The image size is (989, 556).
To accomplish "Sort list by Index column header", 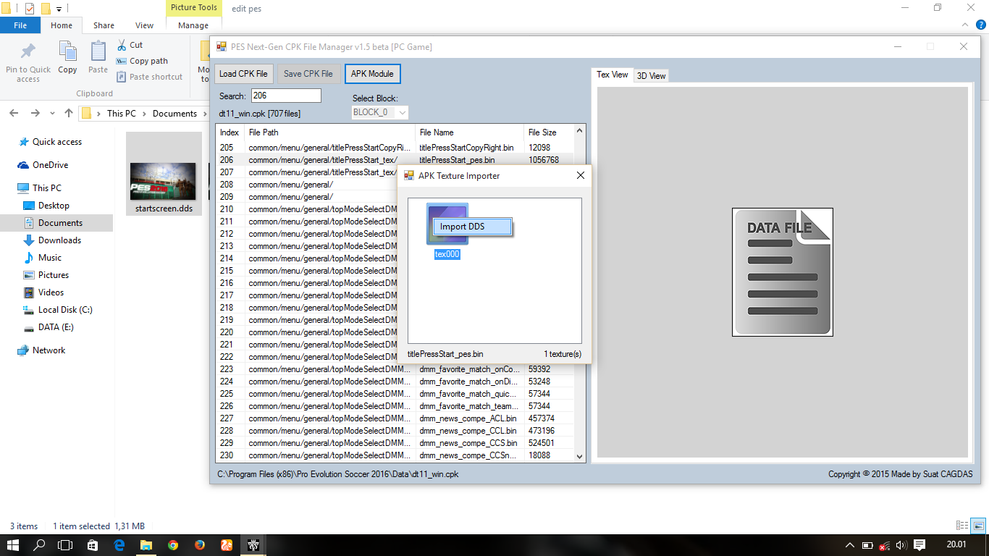I will 231,132.
